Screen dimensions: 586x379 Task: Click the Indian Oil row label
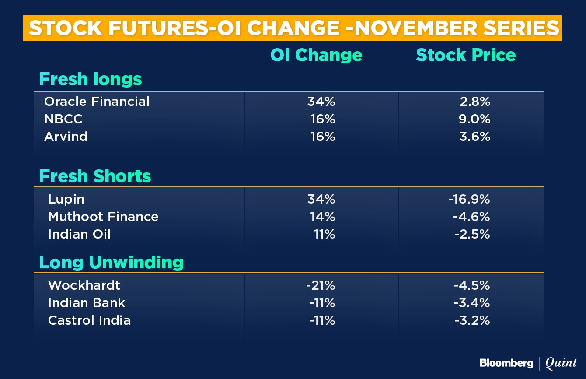click(x=79, y=234)
